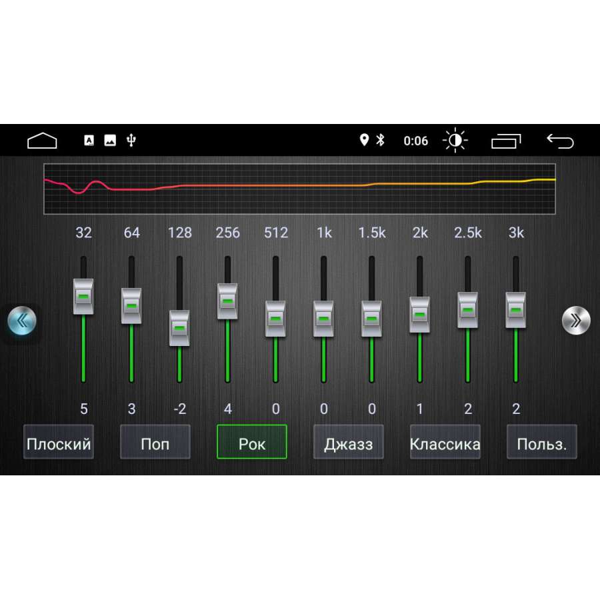
Task: Click the 64 frequency label
Action: [131, 233]
